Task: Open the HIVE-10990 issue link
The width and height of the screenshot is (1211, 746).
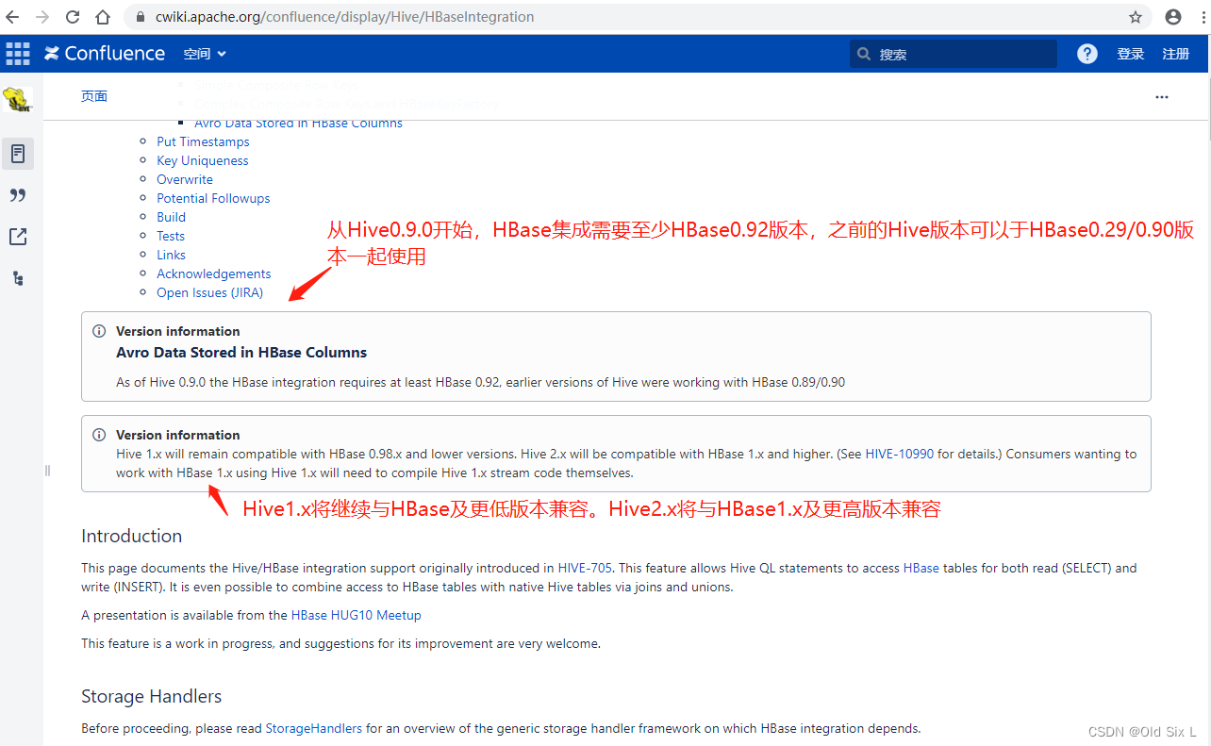Action: click(x=900, y=454)
